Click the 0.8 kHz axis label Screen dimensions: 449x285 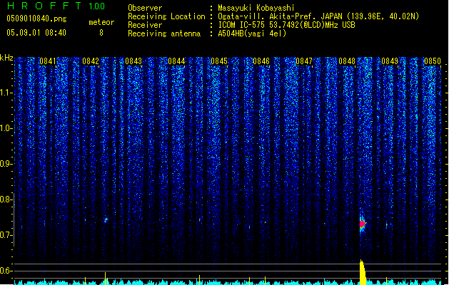click(x=6, y=199)
